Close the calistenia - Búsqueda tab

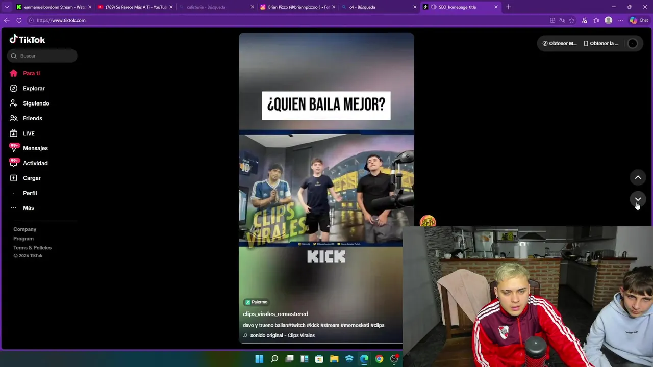(252, 7)
